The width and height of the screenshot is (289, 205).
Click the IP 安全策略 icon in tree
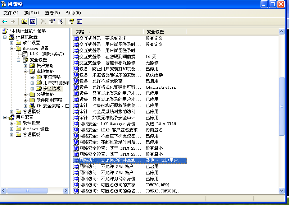click(32, 106)
